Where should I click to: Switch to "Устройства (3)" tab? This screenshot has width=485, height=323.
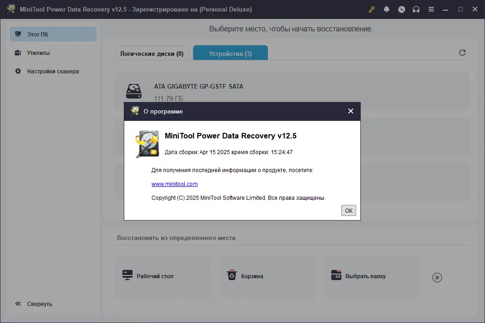coord(230,53)
